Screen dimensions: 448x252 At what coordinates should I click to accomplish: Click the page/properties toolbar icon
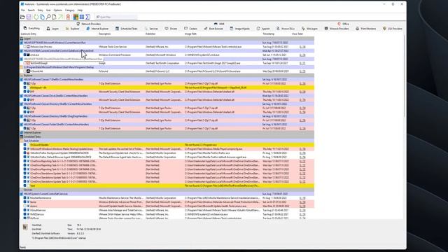click(x=55, y=17)
